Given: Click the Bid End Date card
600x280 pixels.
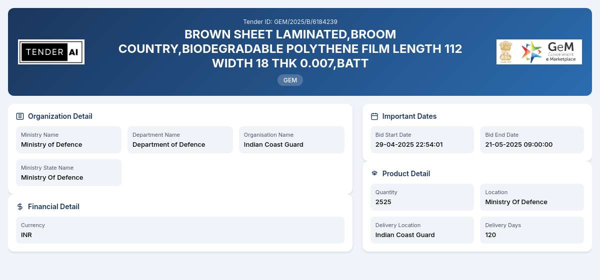Looking at the screenshot, I should [532, 140].
